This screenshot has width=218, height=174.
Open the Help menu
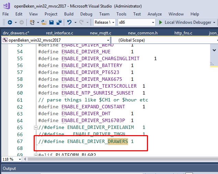click(x=195, y=14)
